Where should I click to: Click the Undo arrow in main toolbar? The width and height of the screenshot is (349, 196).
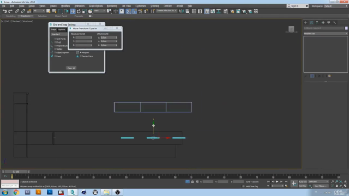(4, 11)
